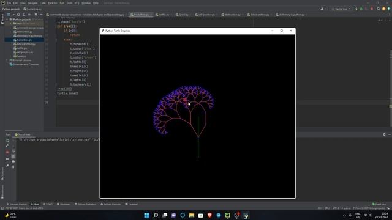Screen dimensions: 392x220
Task: Toggle the Bookmarks side tab
Action: pos(2,191)
